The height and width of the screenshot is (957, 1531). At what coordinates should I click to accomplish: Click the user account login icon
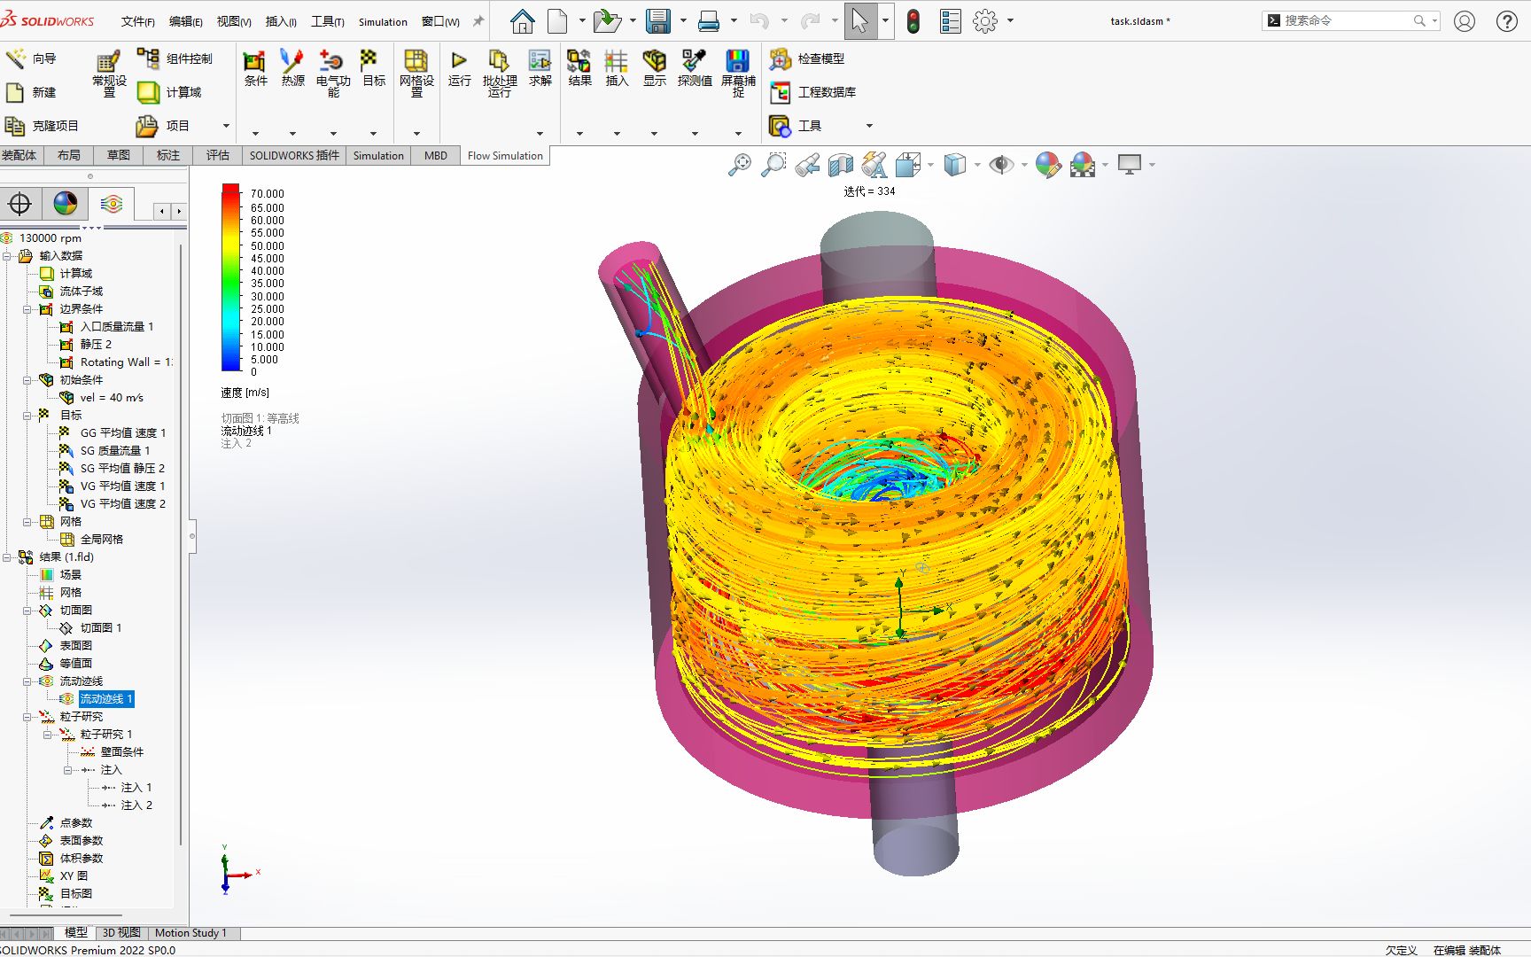(x=1465, y=20)
